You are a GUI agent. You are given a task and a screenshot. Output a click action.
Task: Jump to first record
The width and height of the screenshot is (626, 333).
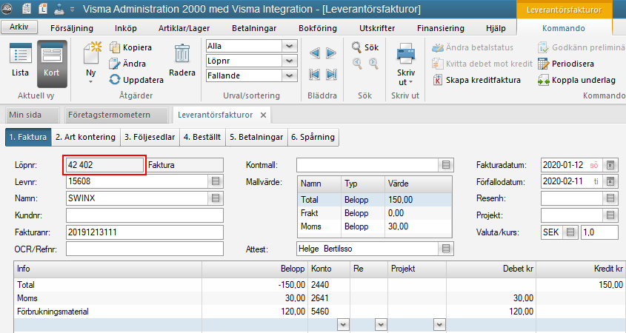(315, 74)
